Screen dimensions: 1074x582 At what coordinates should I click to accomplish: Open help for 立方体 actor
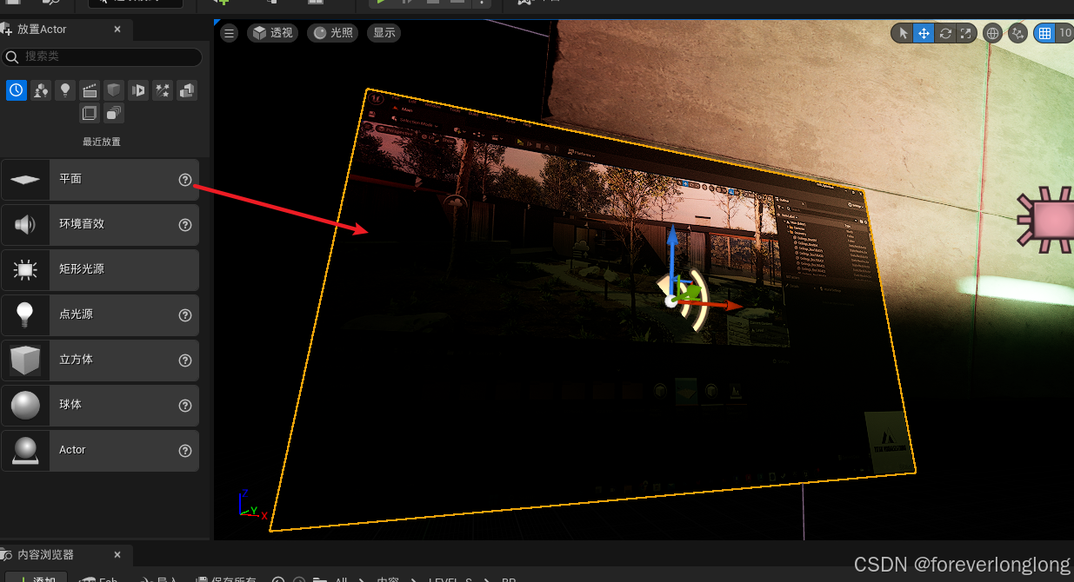(185, 360)
